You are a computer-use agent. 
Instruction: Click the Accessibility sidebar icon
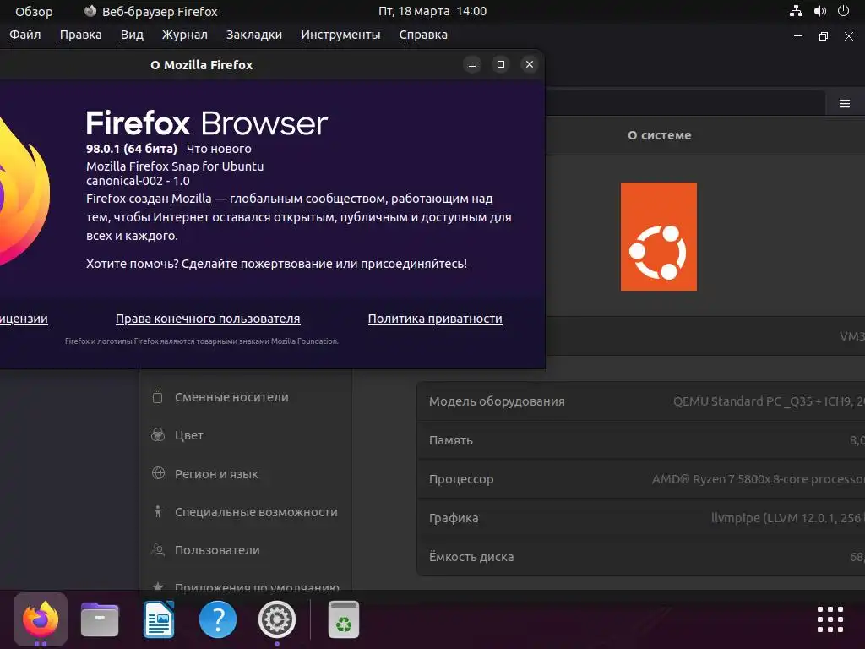pyautogui.click(x=158, y=511)
